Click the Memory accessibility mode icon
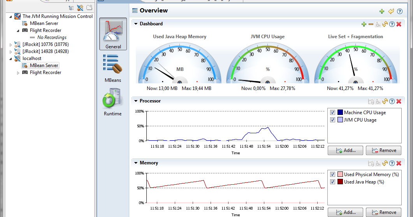This screenshot has width=413, height=217. (378, 164)
